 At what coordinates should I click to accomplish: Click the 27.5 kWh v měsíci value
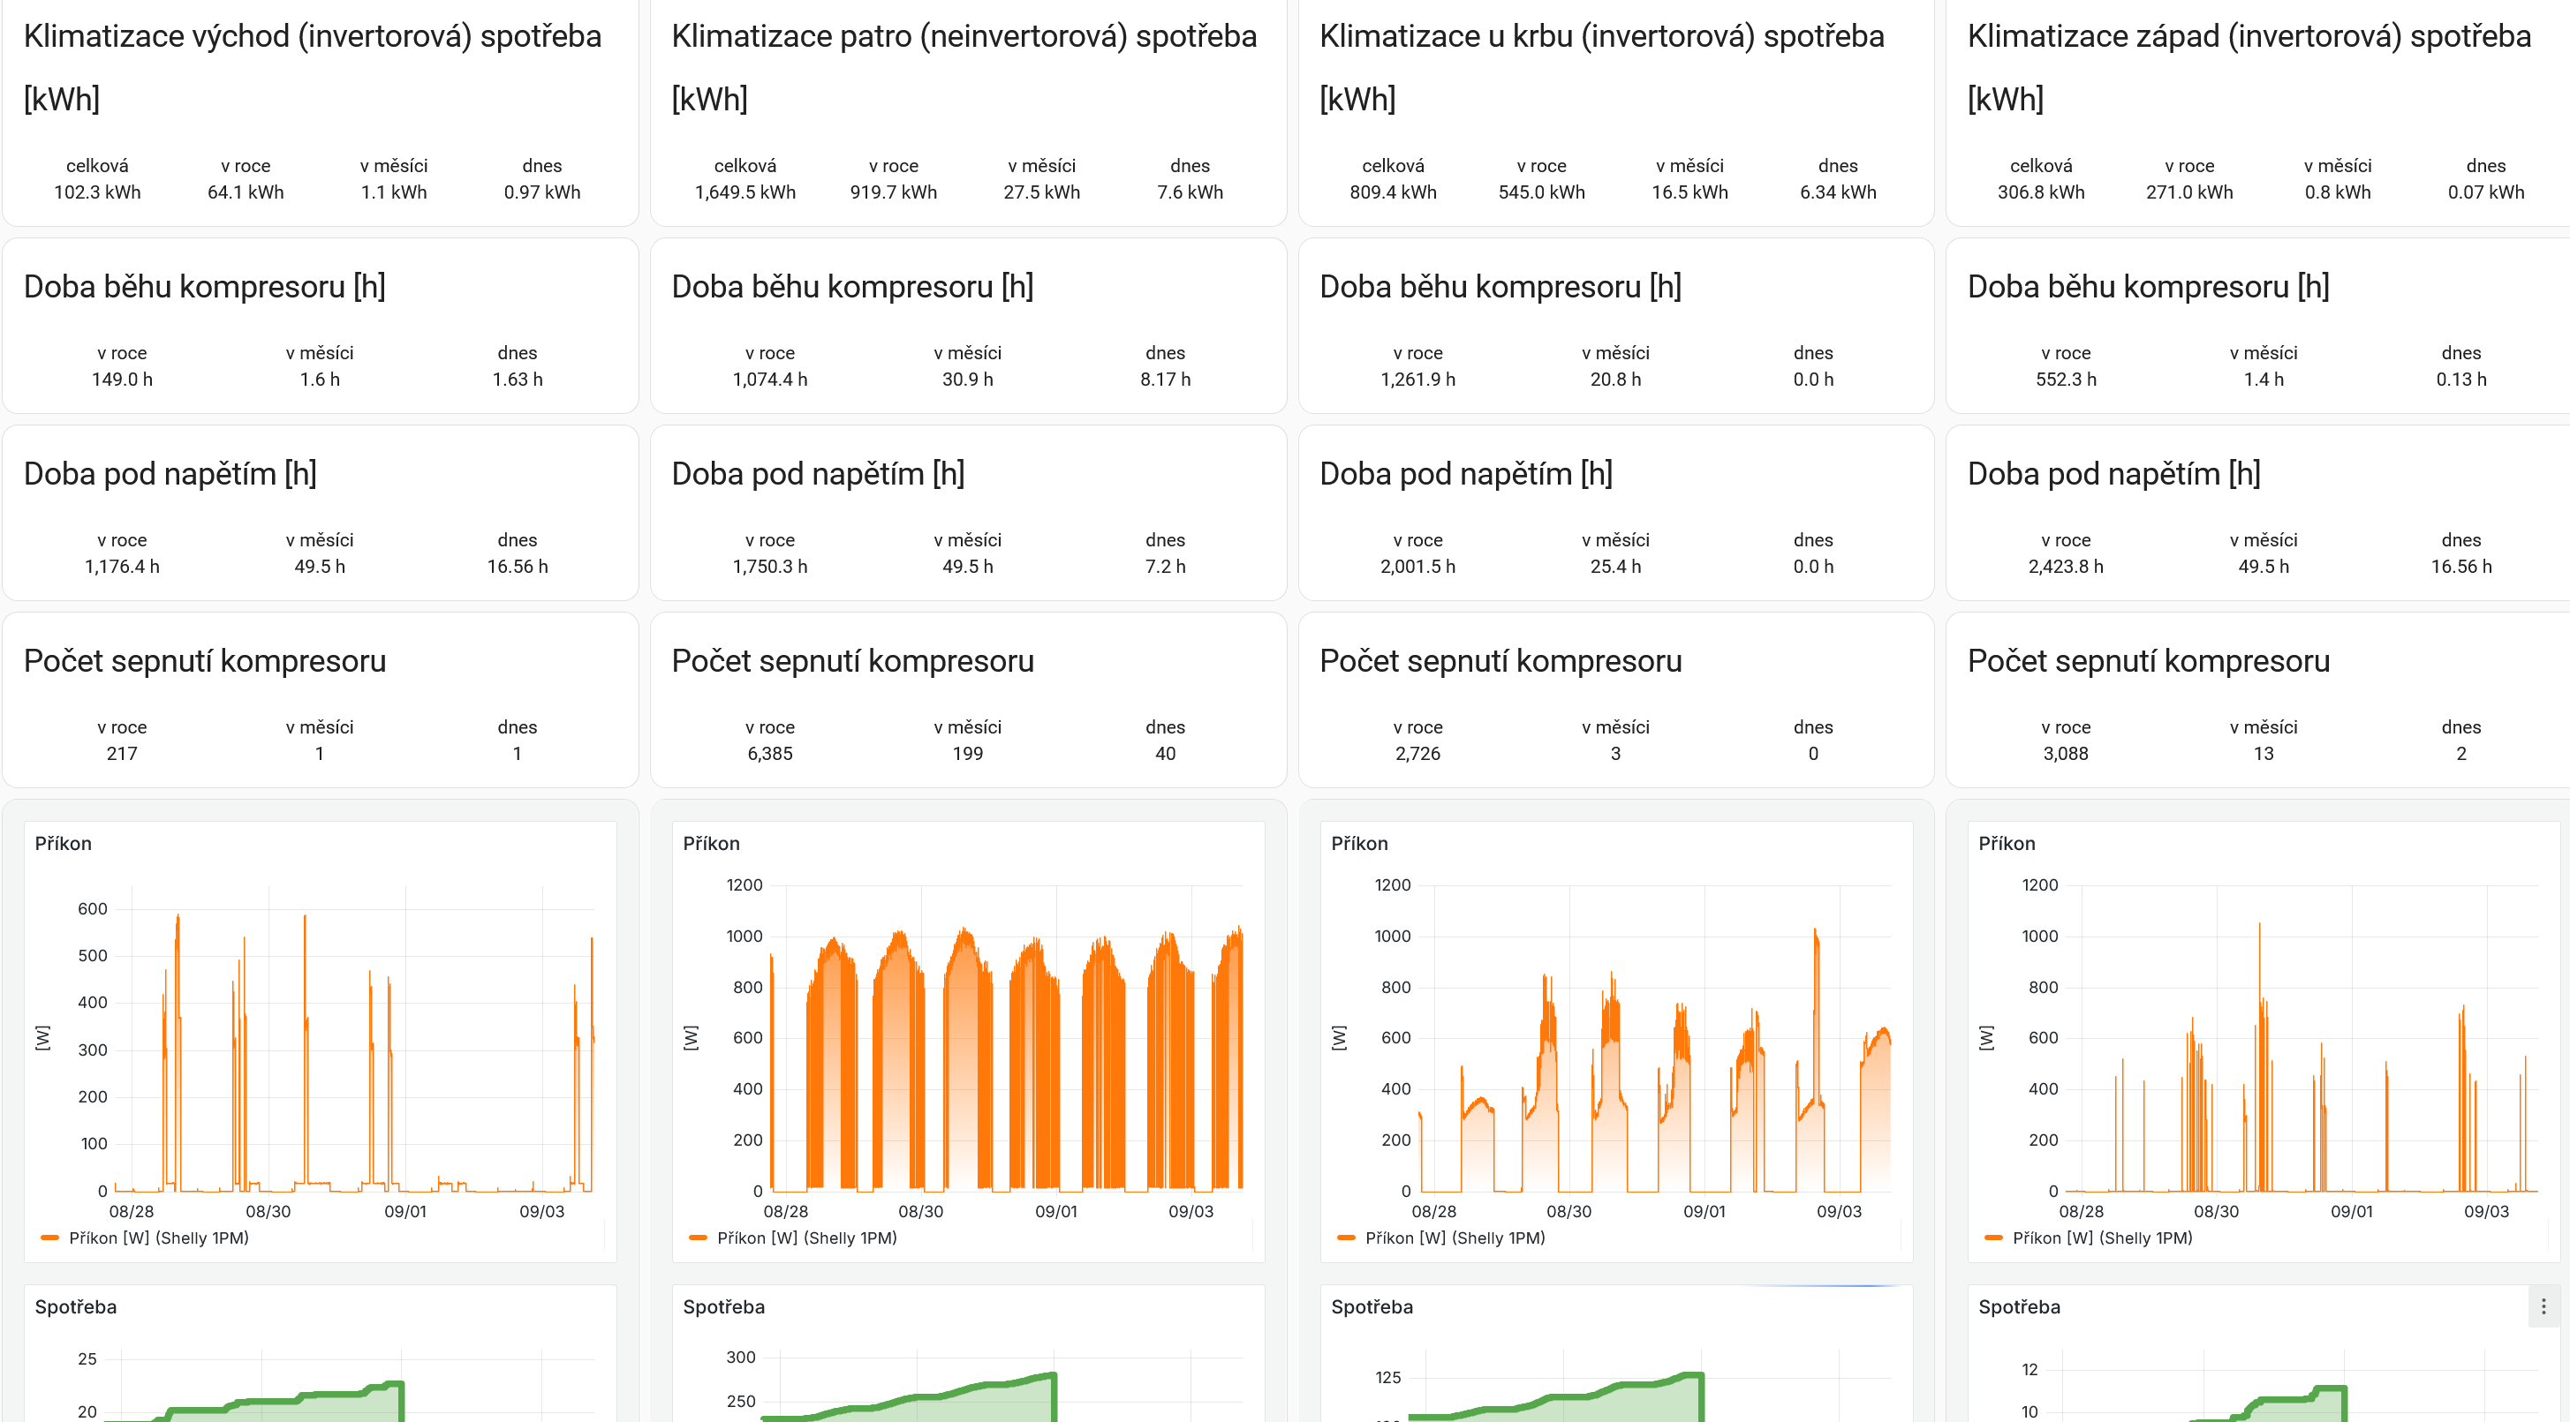pos(1040,192)
